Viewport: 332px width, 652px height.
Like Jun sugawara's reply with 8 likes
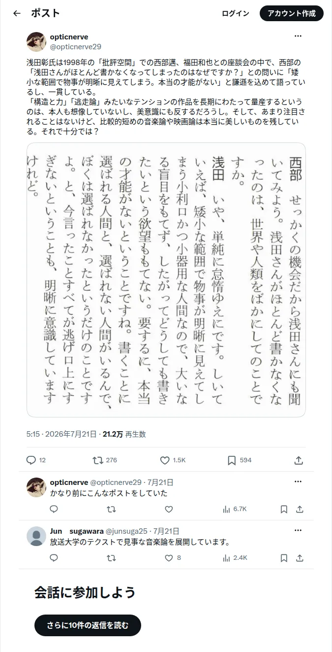click(x=173, y=558)
